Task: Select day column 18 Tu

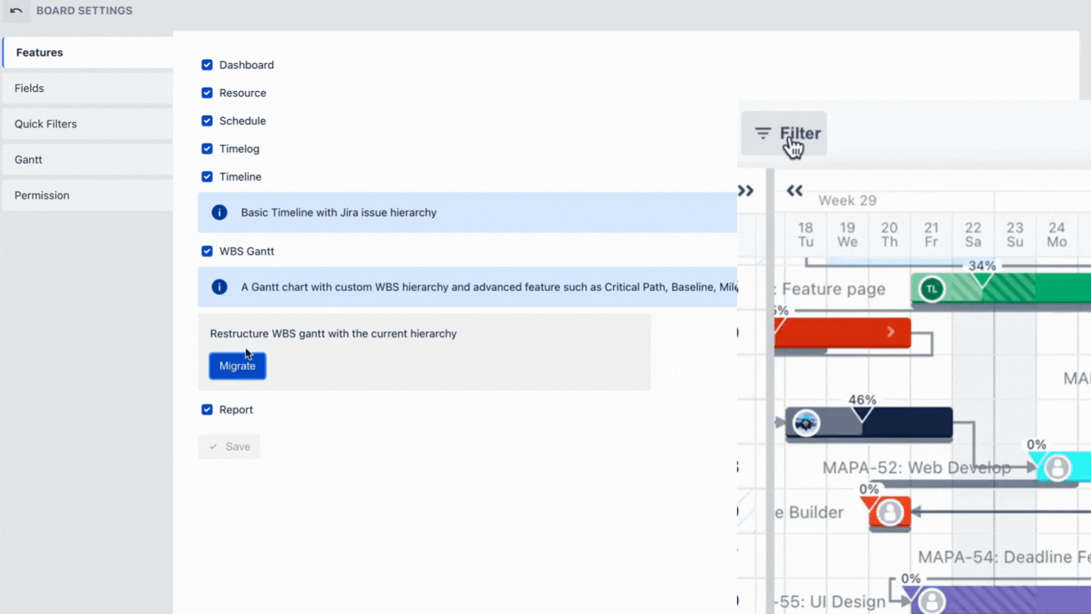Action: tap(806, 235)
